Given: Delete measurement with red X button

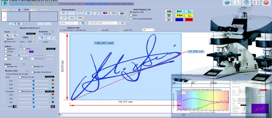Looking at the screenshot, I should [122, 23].
